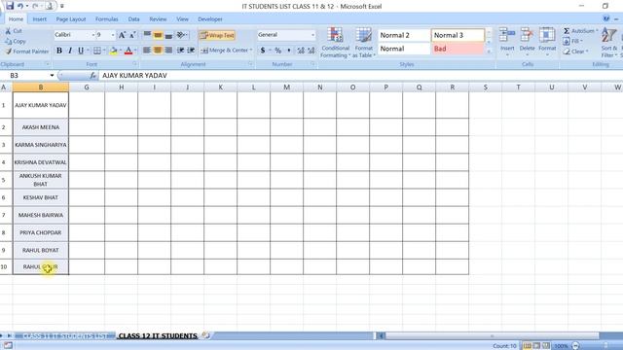Click the Save icon in quick access toolbar

coord(10,6)
